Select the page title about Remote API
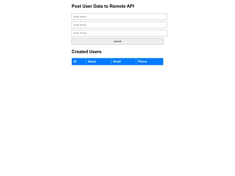 [x=103, y=6]
